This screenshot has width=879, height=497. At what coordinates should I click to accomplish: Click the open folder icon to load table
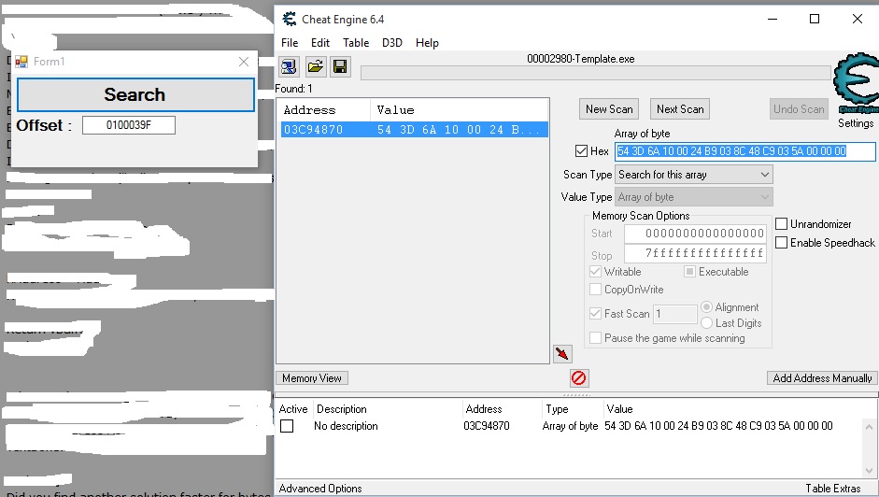tap(316, 66)
